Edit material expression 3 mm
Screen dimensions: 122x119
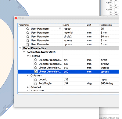click(x=104, y=33)
